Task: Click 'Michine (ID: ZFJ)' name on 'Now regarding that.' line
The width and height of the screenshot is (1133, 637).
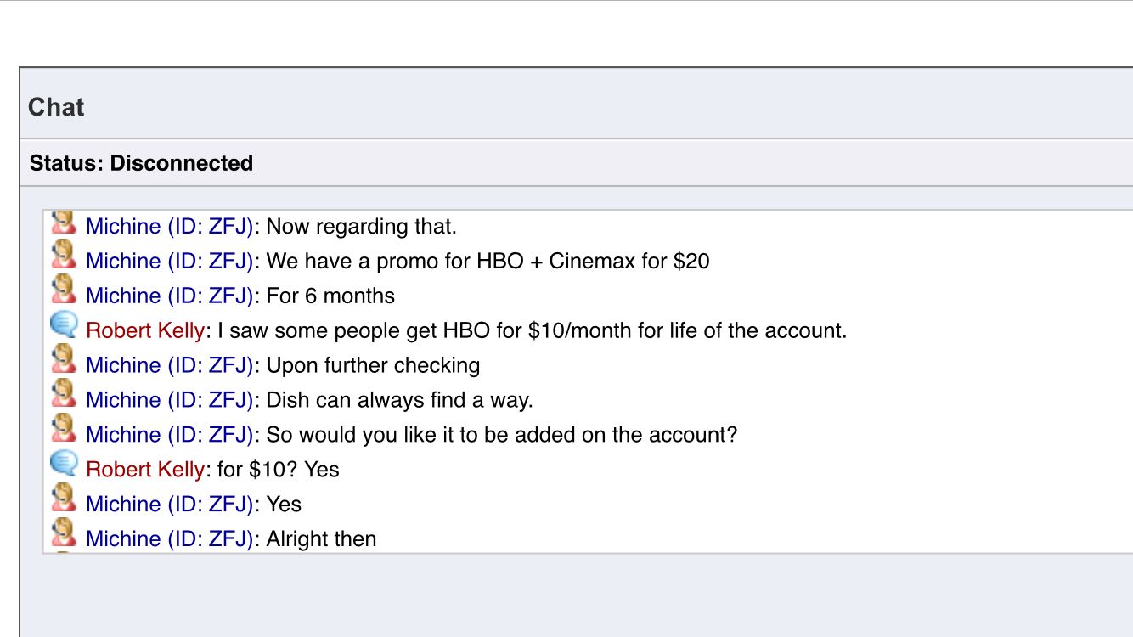Action: [170, 227]
